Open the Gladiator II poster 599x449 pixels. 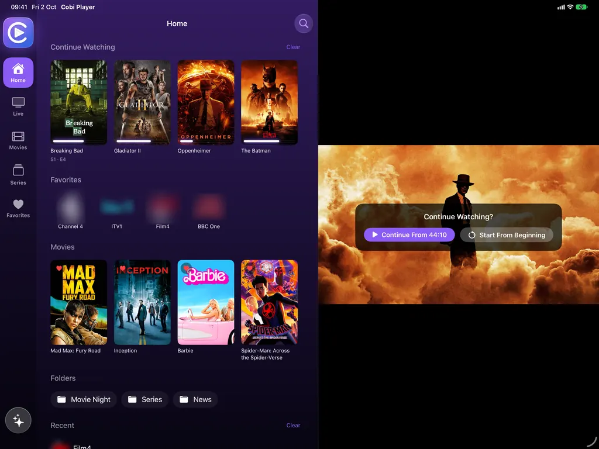point(142,102)
